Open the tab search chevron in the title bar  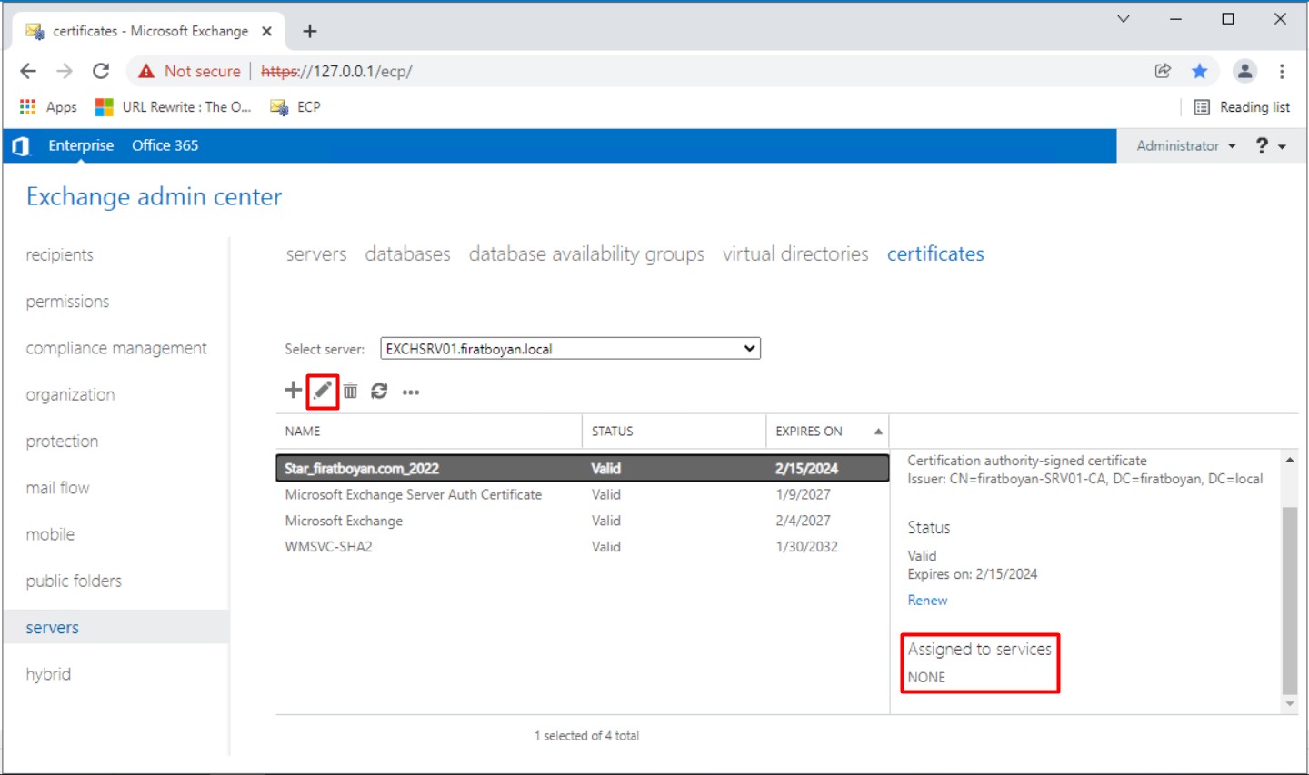(1124, 18)
